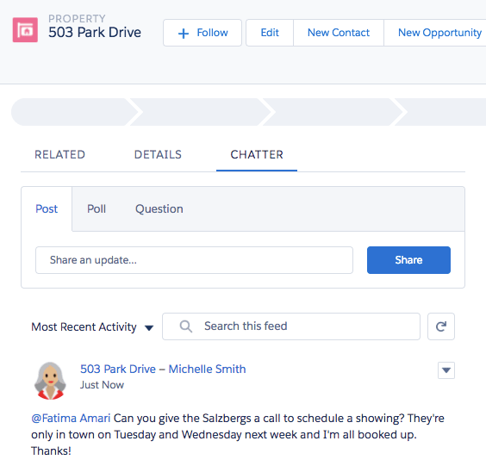This screenshot has height=466, width=486.
Task: Click the blue Share button
Action: pyautogui.click(x=408, y=260)
